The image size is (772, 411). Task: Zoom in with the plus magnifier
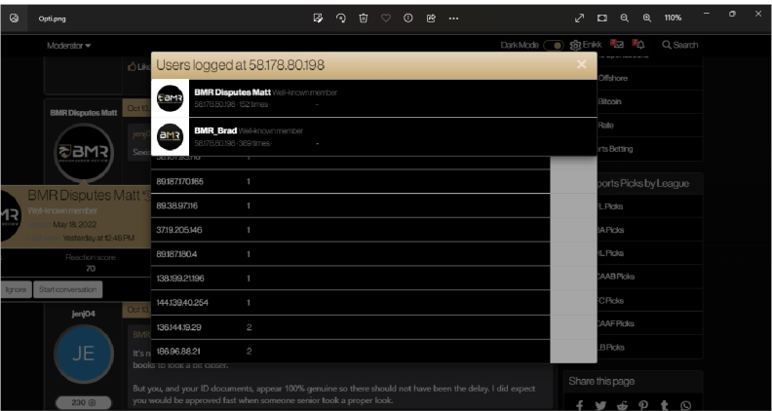[x=647, y=19]
